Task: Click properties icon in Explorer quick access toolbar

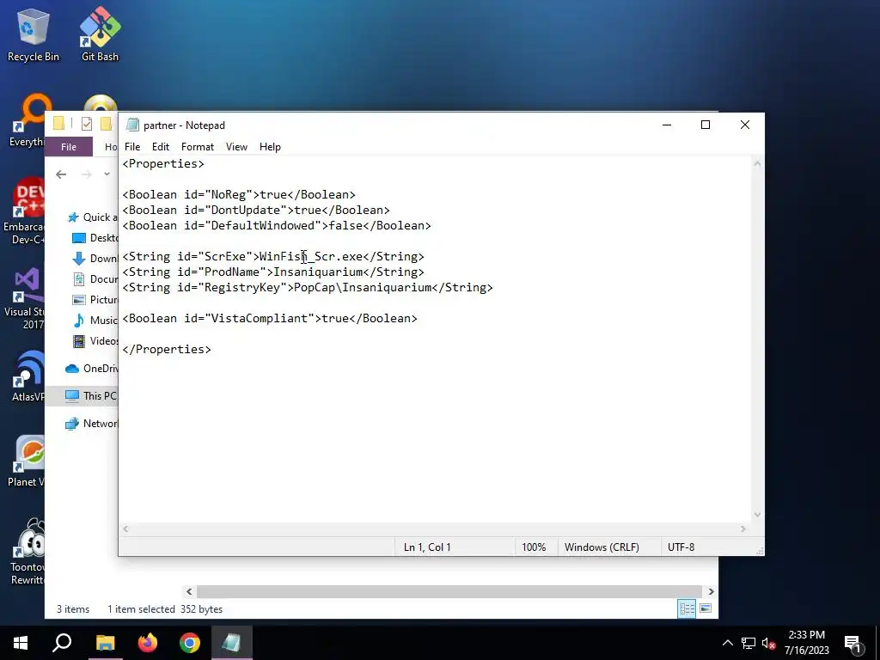Action: coord(87,124)
